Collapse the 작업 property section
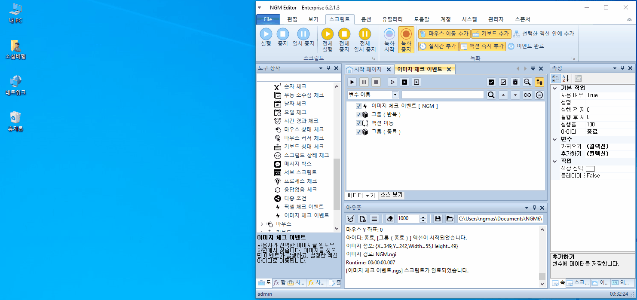The width and height of the screenshot is (637, 300). [x=555, y=161]
